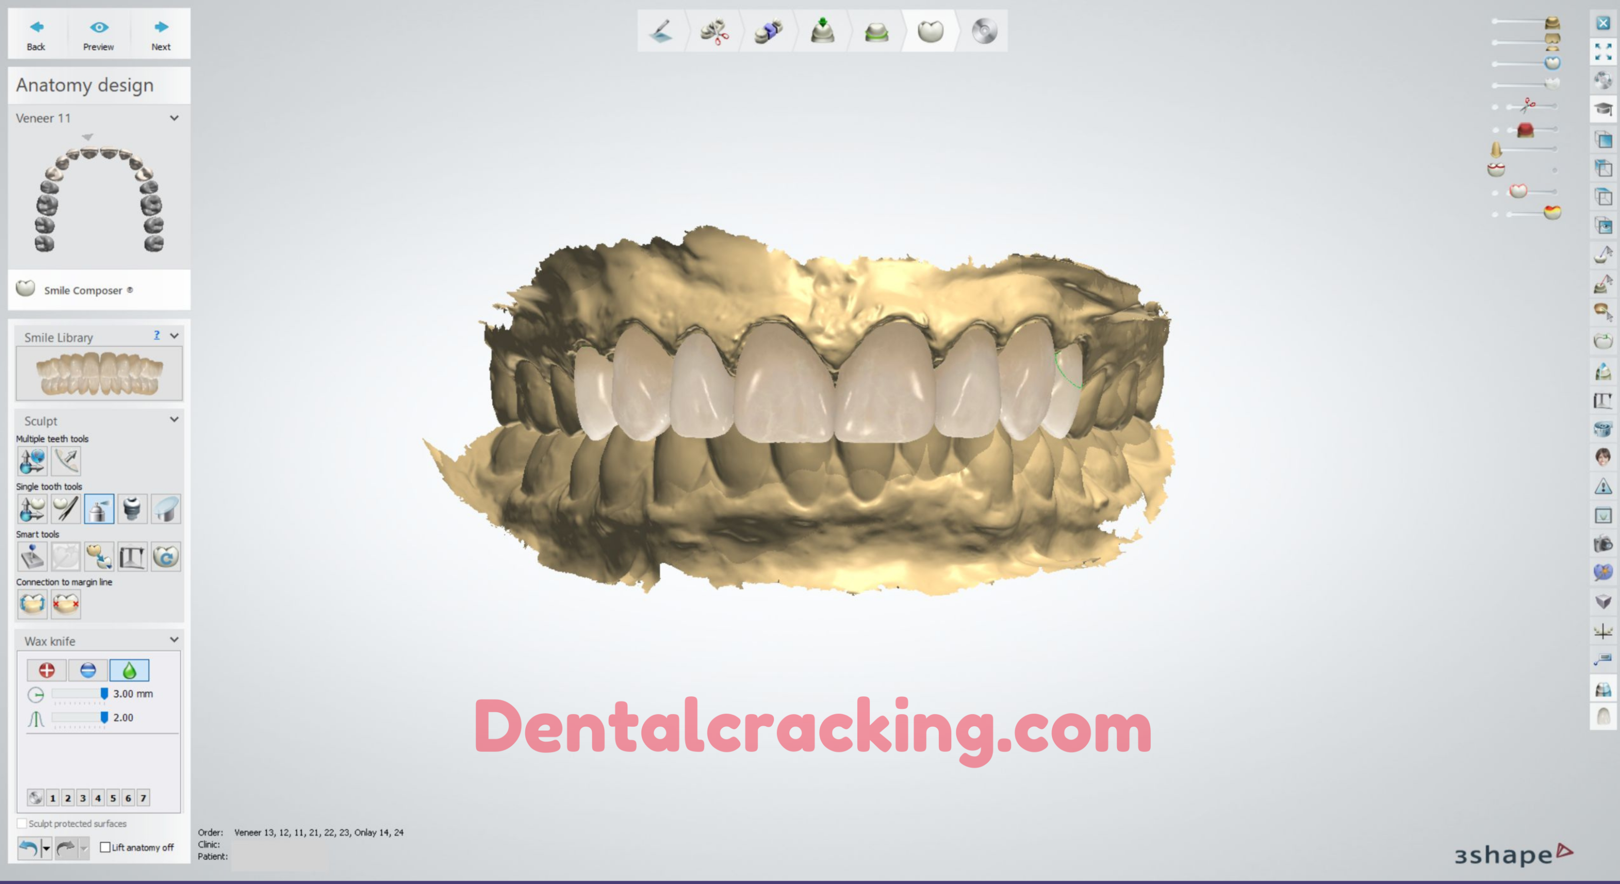Select the plane cut sculpt tool

pos(166,509)
